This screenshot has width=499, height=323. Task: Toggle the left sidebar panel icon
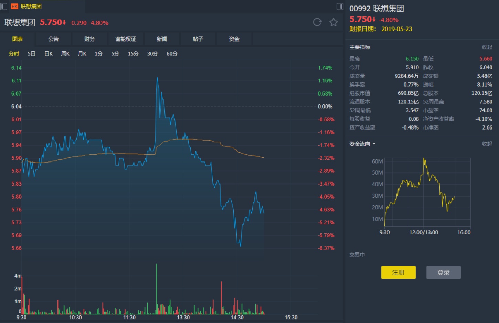pos(4,6)
